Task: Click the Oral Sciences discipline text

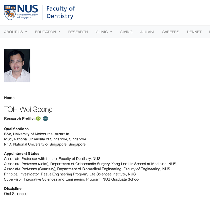Action: (x=15, y=194)
